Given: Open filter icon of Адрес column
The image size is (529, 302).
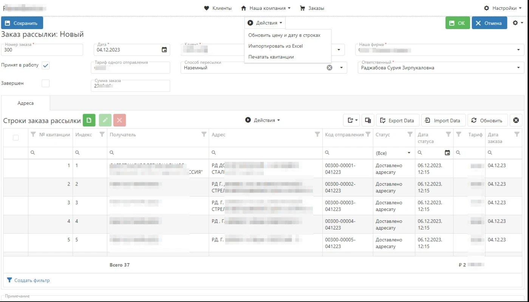Looking at the screenshot, I should click(x=317, y=134).
